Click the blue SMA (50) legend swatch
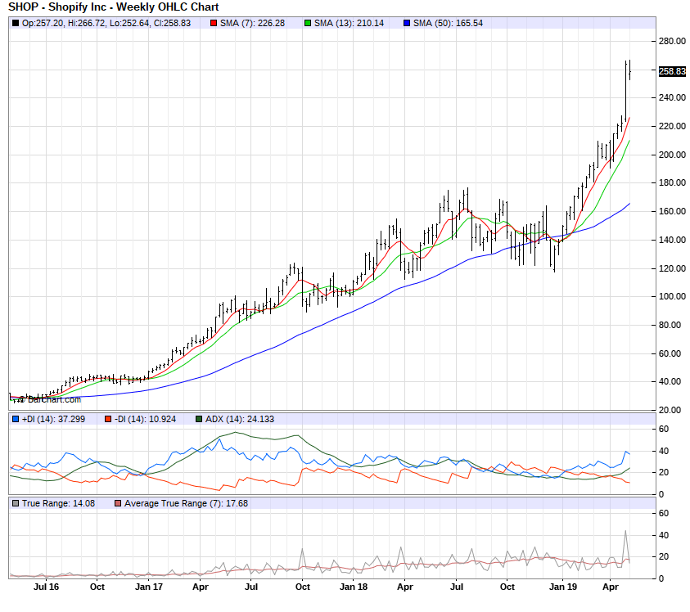 407,24
